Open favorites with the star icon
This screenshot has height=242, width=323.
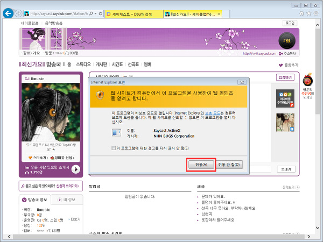[308, 13]
